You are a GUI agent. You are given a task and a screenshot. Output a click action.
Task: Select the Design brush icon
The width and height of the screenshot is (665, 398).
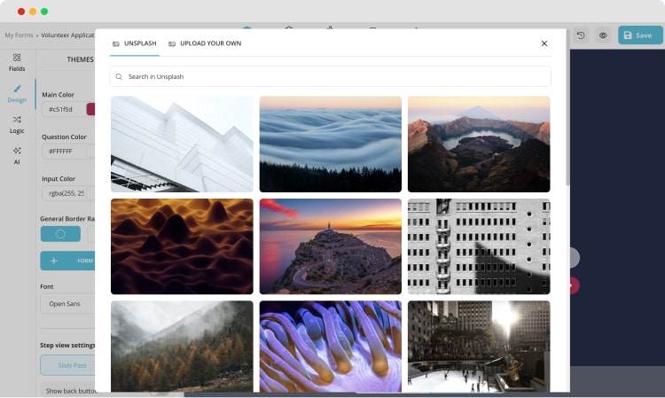click(17, 93)
